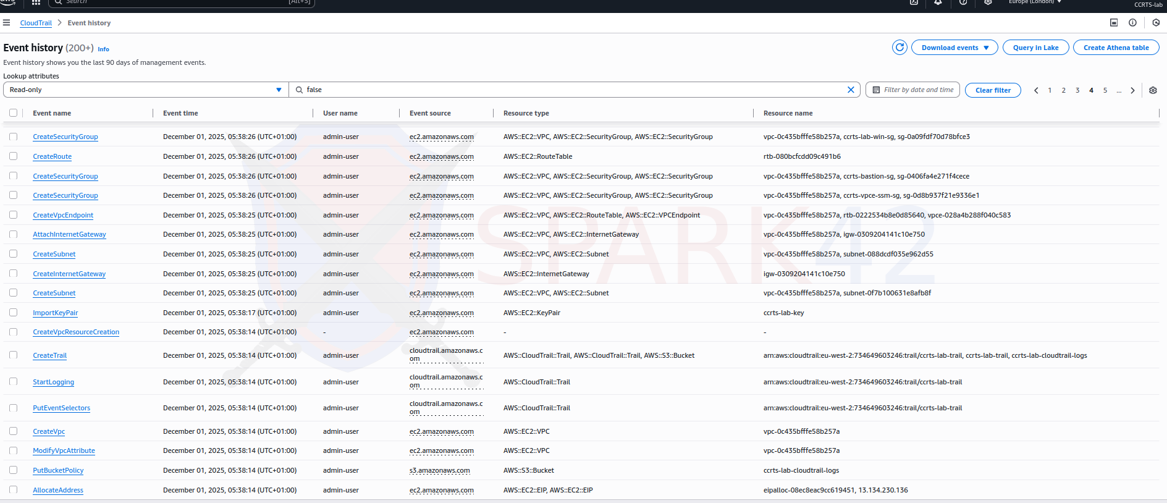Screen dimensions: 1167x503
Task: Open the CreateInternetGateway event link
Action: coord(69,274)
